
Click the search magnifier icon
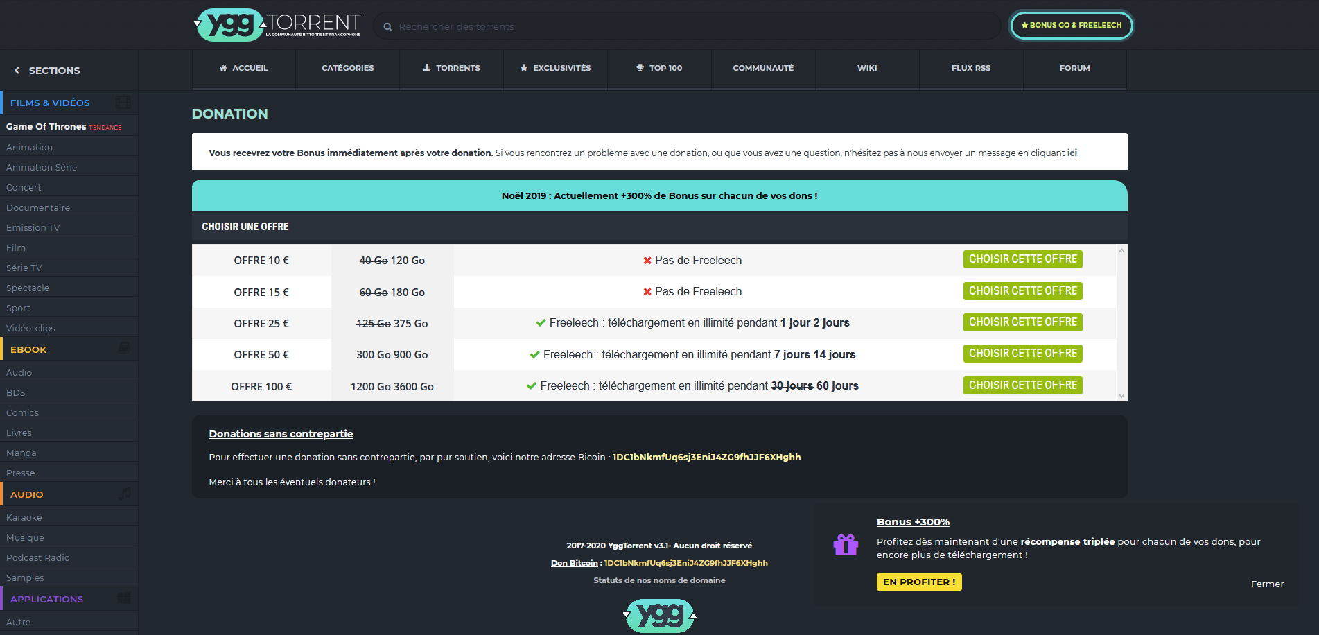click(388, 27)
